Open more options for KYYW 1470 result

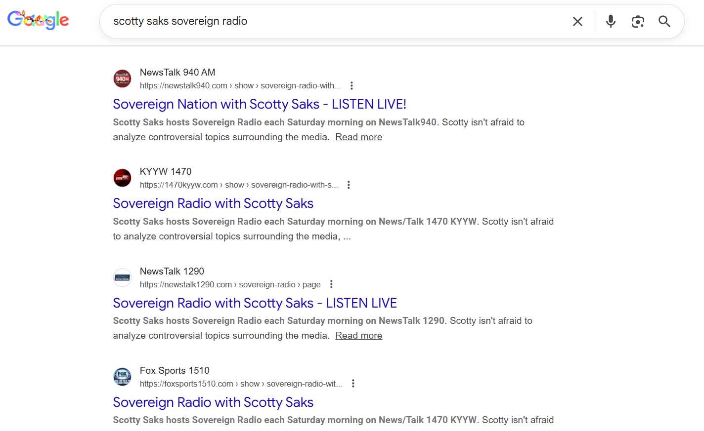click(349, 185)
